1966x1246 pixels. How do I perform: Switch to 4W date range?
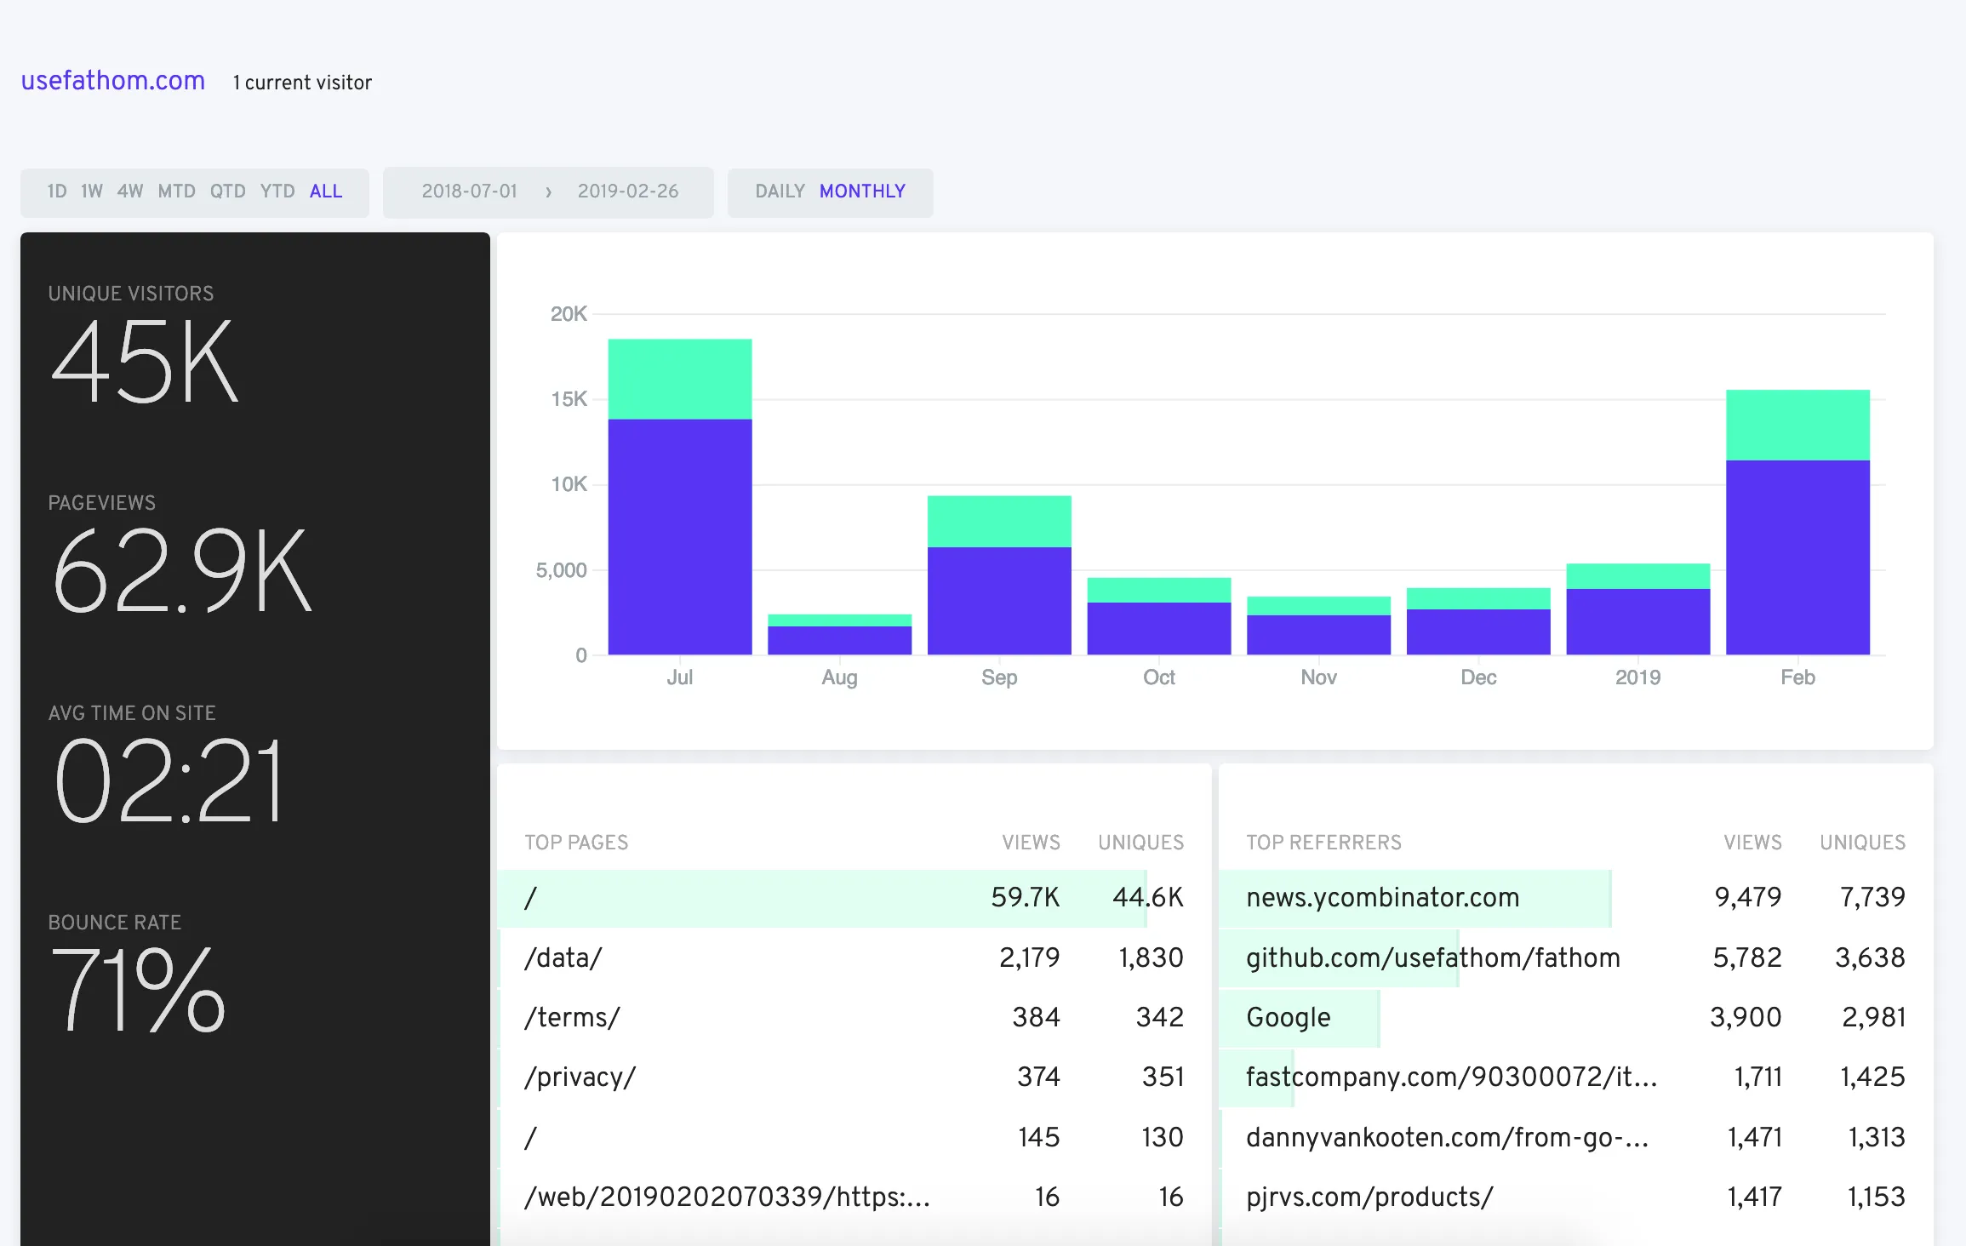tap(129, 191)
